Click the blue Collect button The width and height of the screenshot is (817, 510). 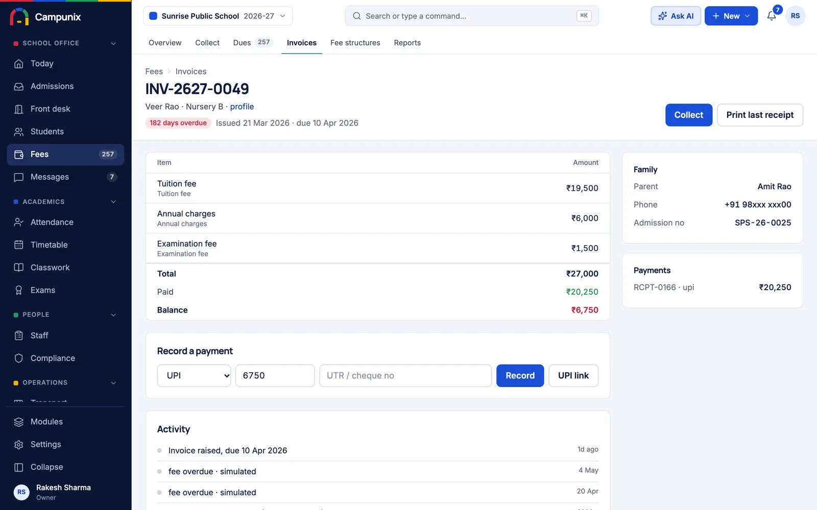tap(689, 115)
